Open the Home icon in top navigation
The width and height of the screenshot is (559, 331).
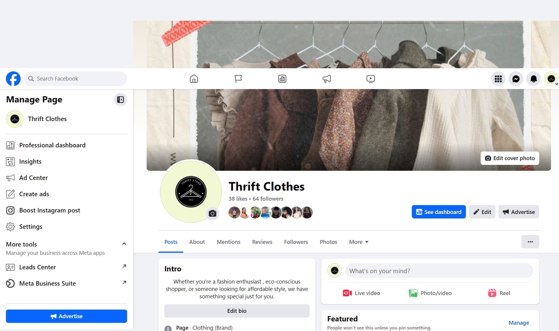click(194, 79)
